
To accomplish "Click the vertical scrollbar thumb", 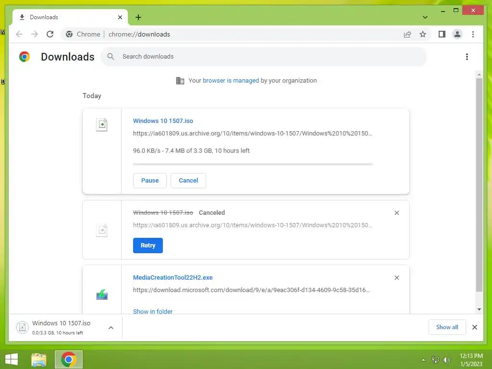I will (x=479, y=185).
